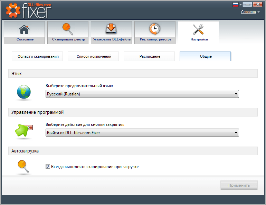Click the magnifier icon above Сканировать реестр
This screenshot has height=205, width=266.
coord(68,29)
